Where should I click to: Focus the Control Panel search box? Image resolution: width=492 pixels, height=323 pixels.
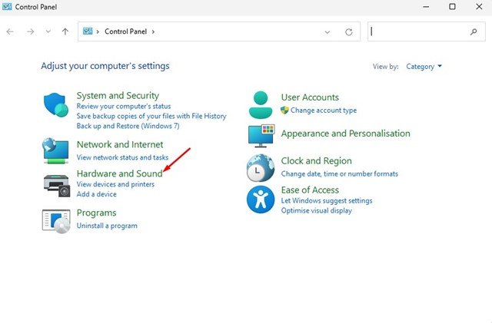tap(427, 31)
